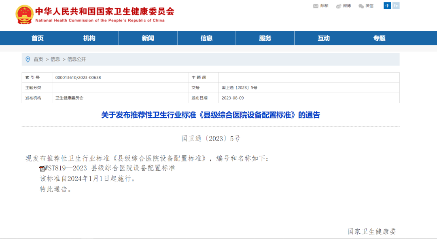Click the 中华人民共和国国家卫生健康委员会 site title
The image size is (437, 239).
(105, 12)
